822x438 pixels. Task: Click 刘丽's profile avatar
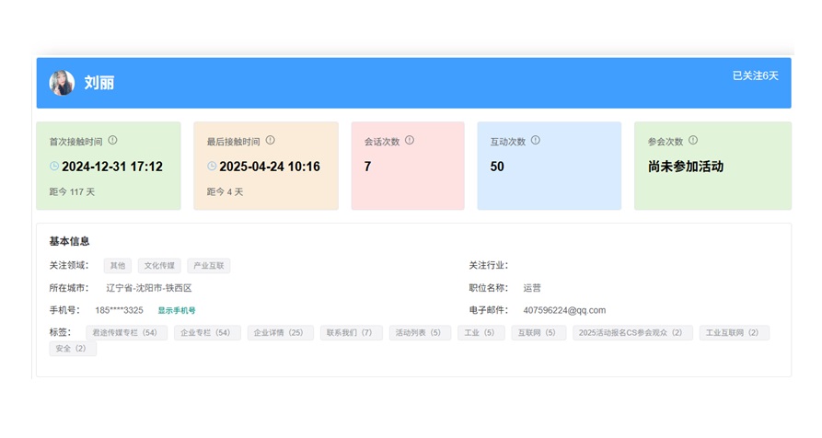[62, 83]
